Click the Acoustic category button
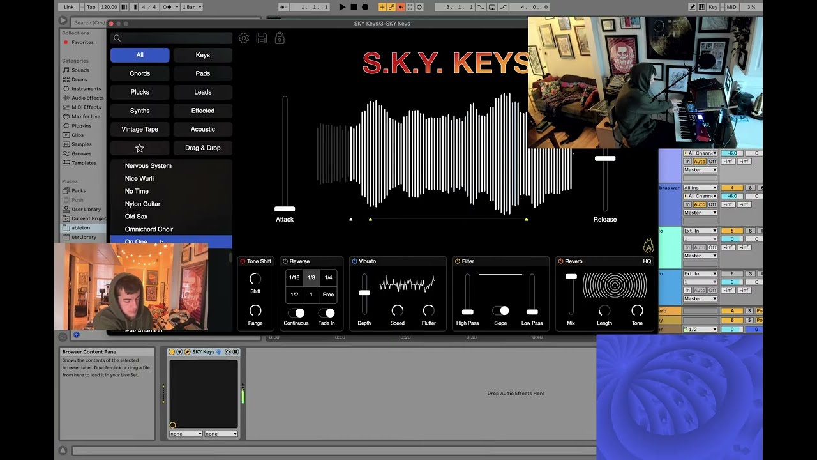This screenshot has width=817, height=460. point(203,129)
